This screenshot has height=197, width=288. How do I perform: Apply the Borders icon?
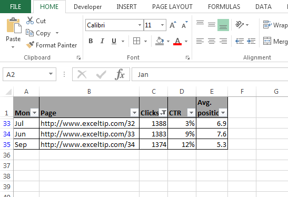pyautogui.click(x=136, y=41)
